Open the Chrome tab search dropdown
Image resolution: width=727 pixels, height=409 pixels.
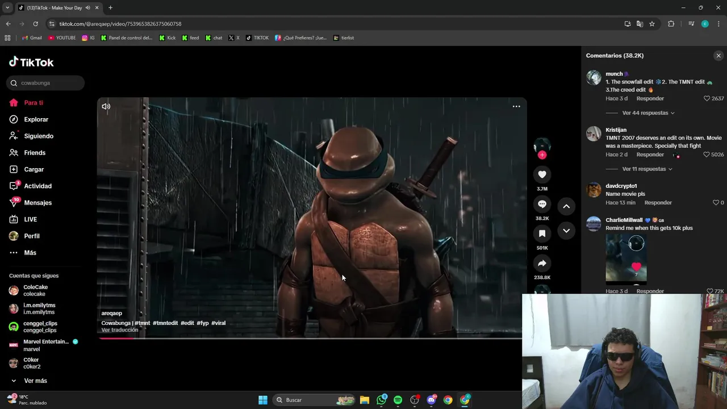coord(7,8)
